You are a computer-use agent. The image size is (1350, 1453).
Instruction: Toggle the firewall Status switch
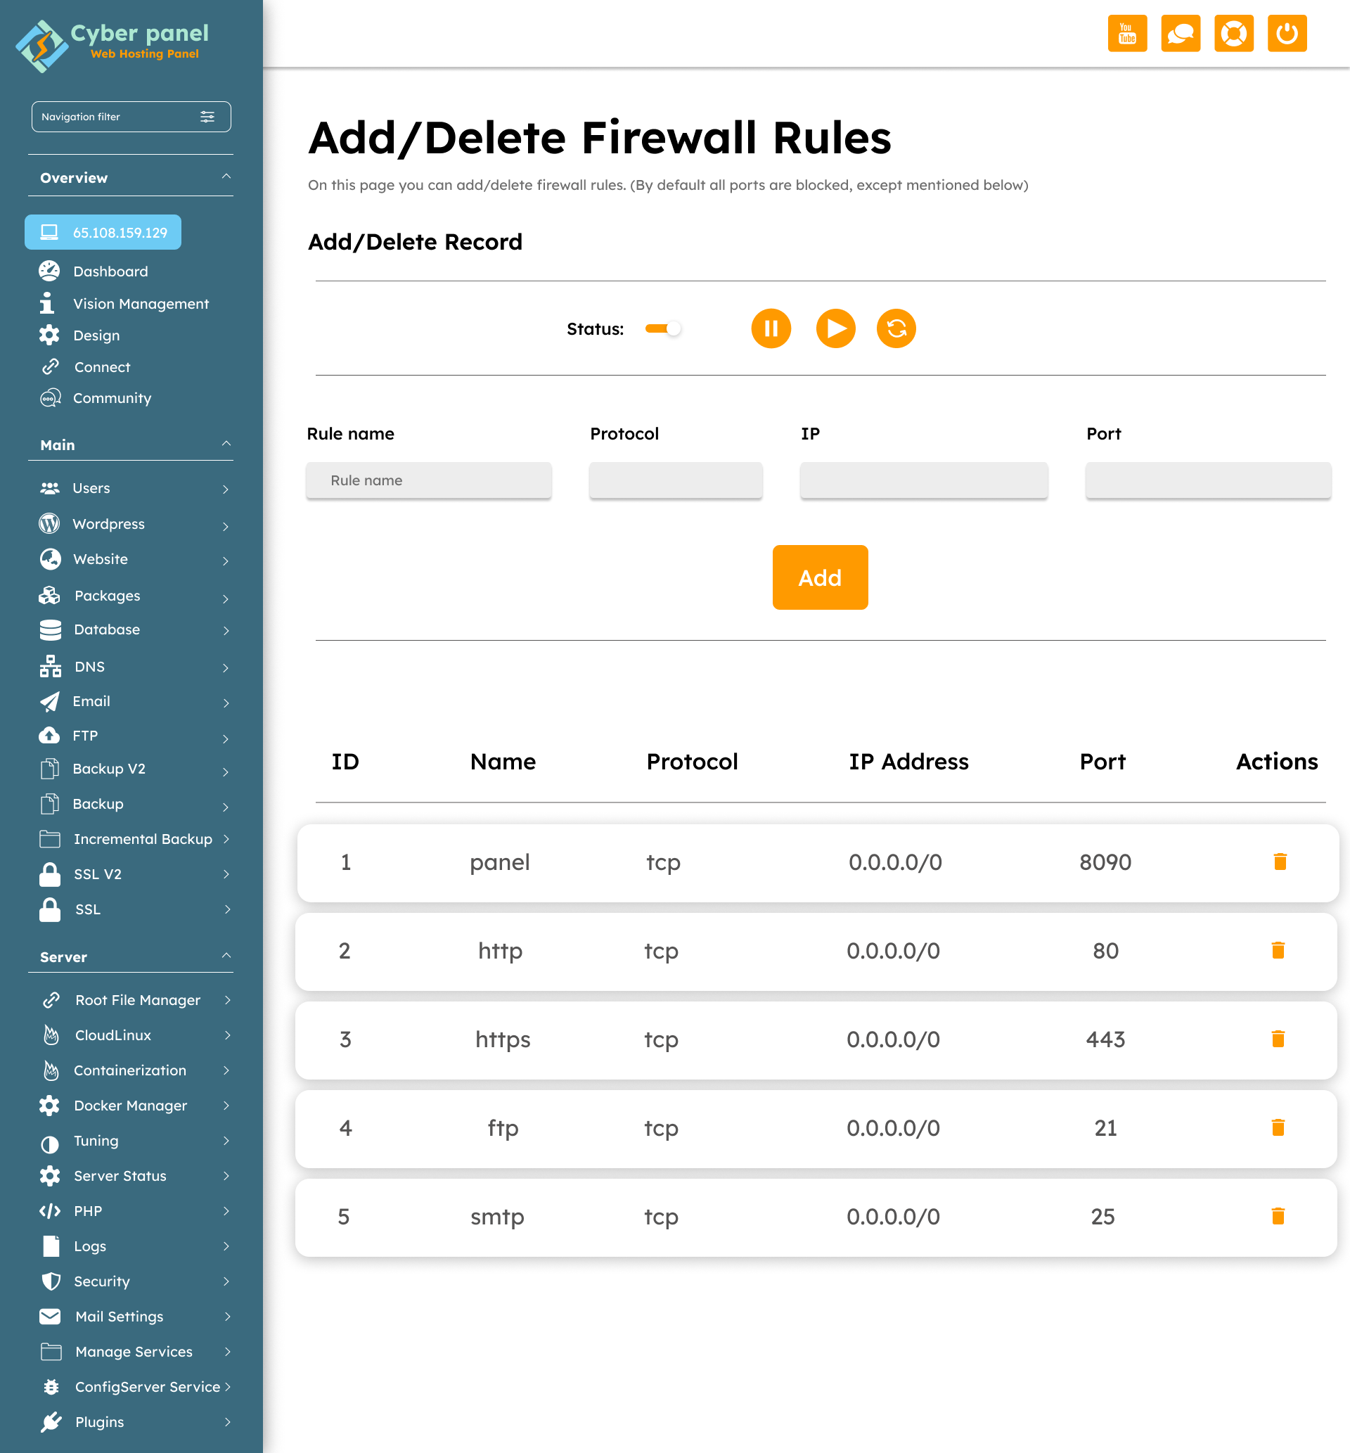662,328
